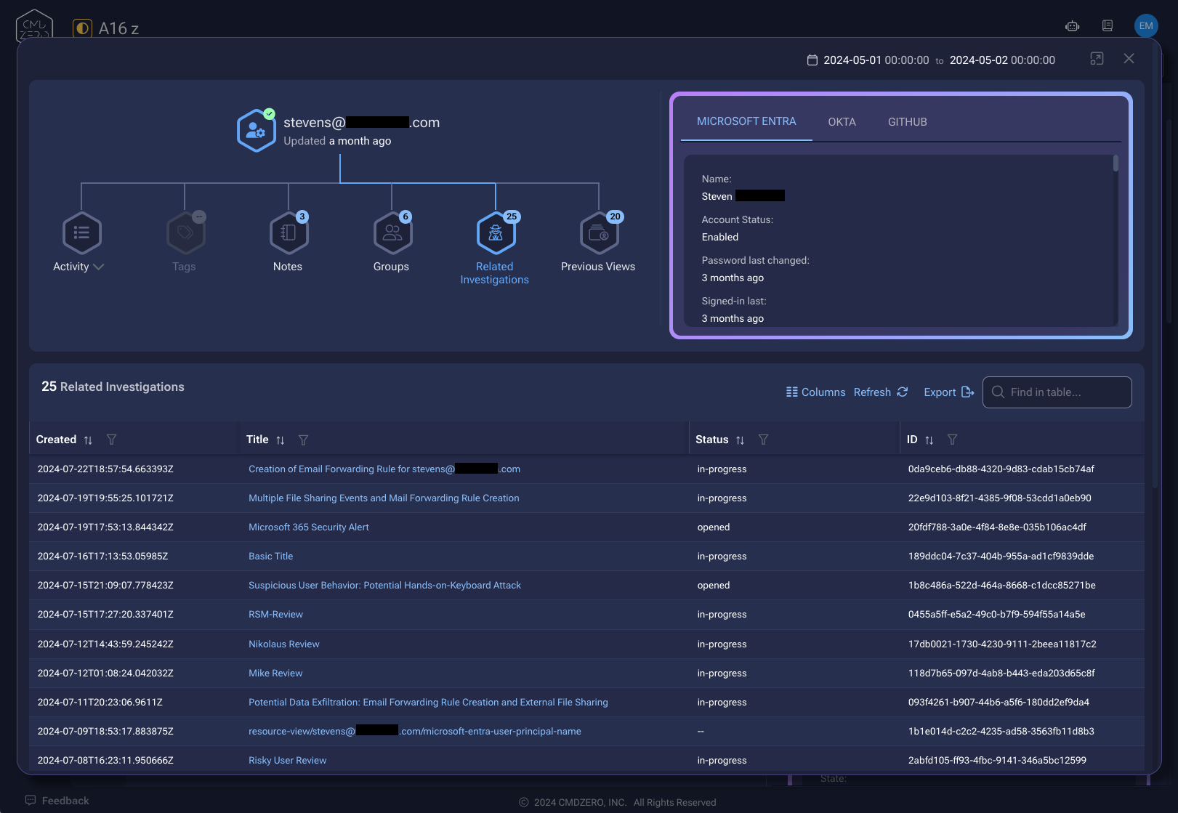Filter the Created column

(x=111, y=440)
